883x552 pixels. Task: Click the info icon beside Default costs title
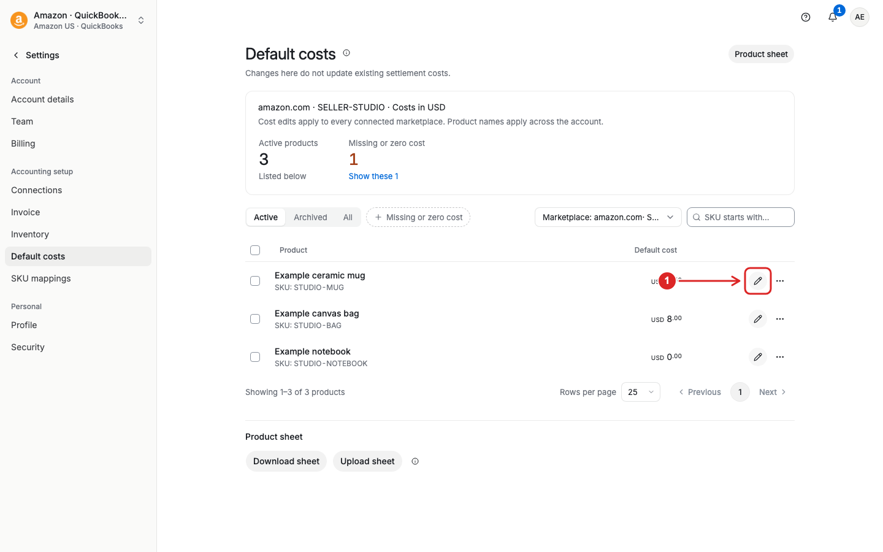click(346, 53)
